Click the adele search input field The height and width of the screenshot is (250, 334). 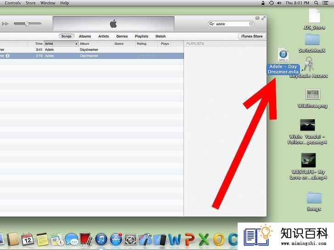[x=232, y=24]
